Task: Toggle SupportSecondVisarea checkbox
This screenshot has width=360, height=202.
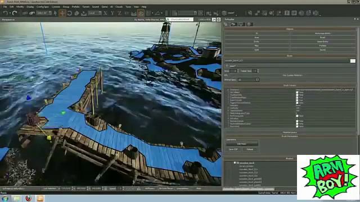Action: pyautogui.click(x=297, y=103)
